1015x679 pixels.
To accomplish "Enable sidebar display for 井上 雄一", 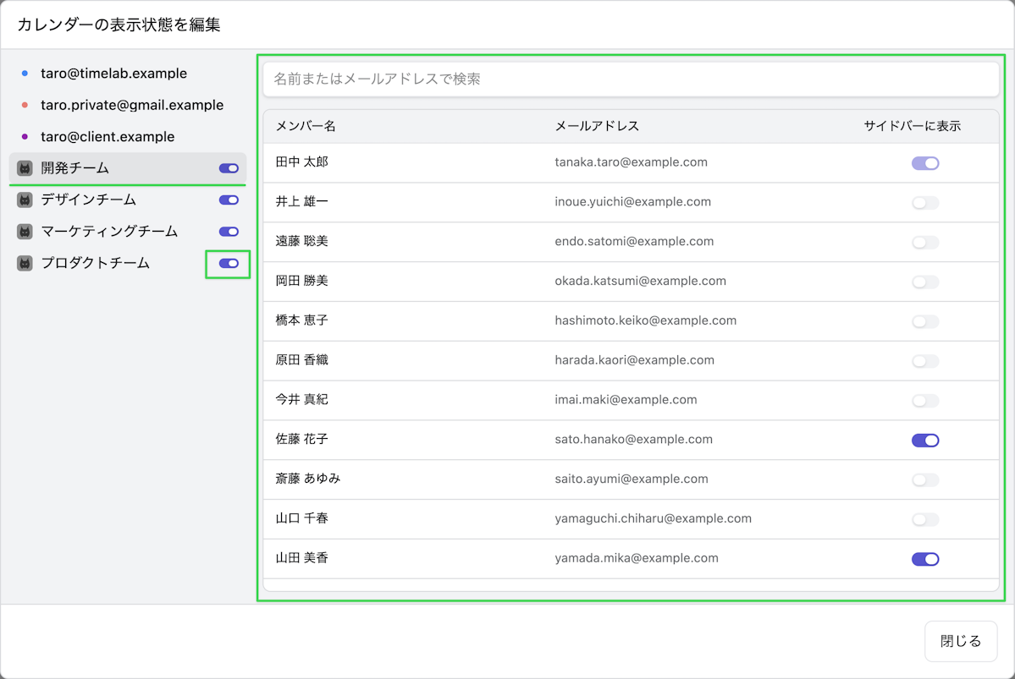I will tap(925, 202).
